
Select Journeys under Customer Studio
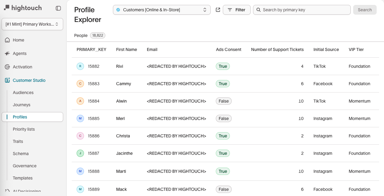click(21, 105)
